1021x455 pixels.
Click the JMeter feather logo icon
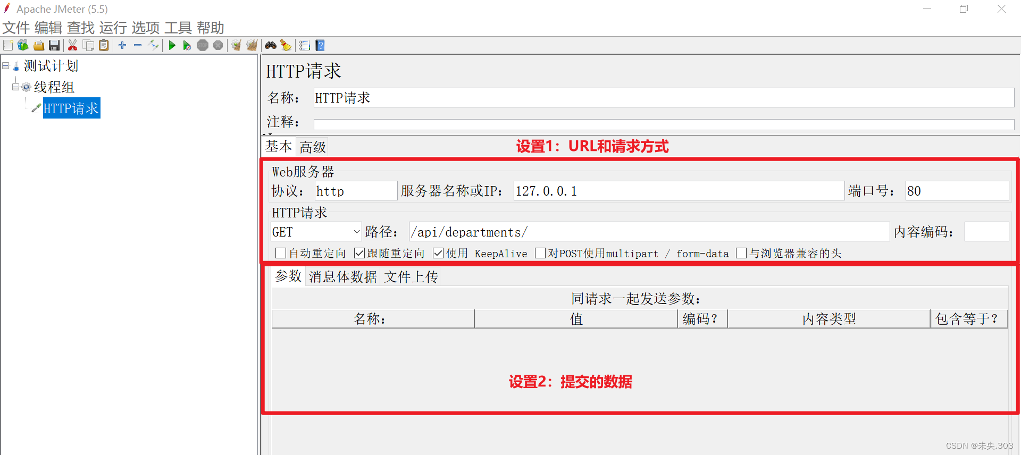pos(7,9)
